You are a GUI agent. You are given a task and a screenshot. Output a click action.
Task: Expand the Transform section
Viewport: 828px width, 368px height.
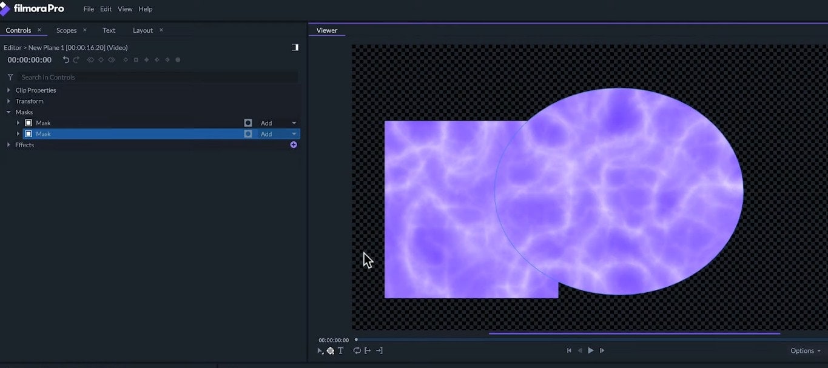tap(8, 101)
